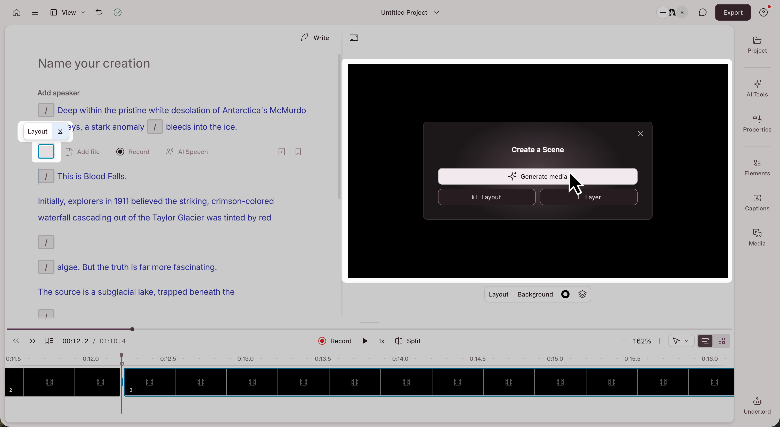Open the layers stack icon below canvas
780x427 pixels.
click(582, 294)
